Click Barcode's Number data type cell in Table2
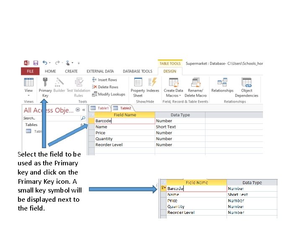Viewport: 302px width, 226px height. click(x=180, y=121)
